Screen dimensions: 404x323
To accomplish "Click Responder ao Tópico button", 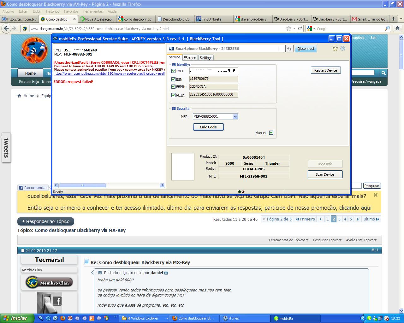I will coord(45,221).
